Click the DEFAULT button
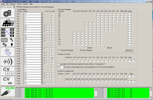The image size is (153, 100). (x=129, y=50)
